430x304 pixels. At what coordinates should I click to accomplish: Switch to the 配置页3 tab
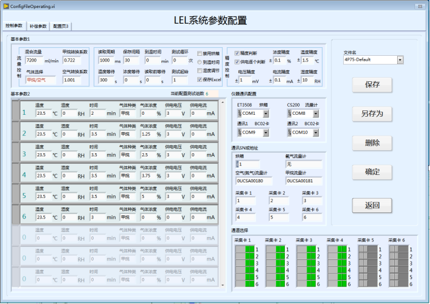[x=61, y=26]
